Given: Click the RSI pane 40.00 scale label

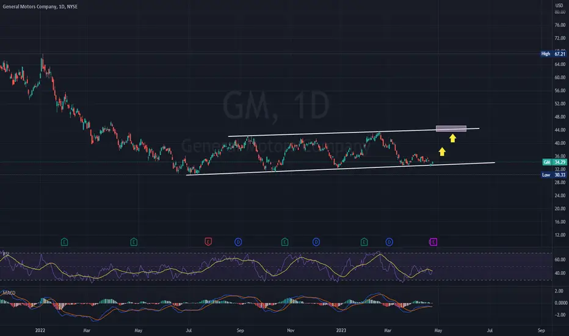Looking at the screenshot, I should (x=560, y=273).
